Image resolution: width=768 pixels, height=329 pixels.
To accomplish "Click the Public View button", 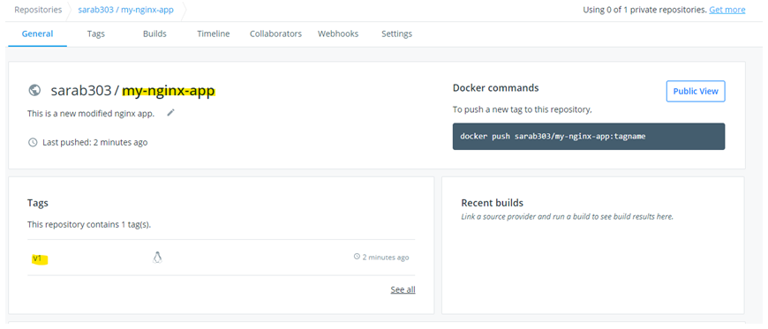I will pyautogui.click(x=696, y=91).
